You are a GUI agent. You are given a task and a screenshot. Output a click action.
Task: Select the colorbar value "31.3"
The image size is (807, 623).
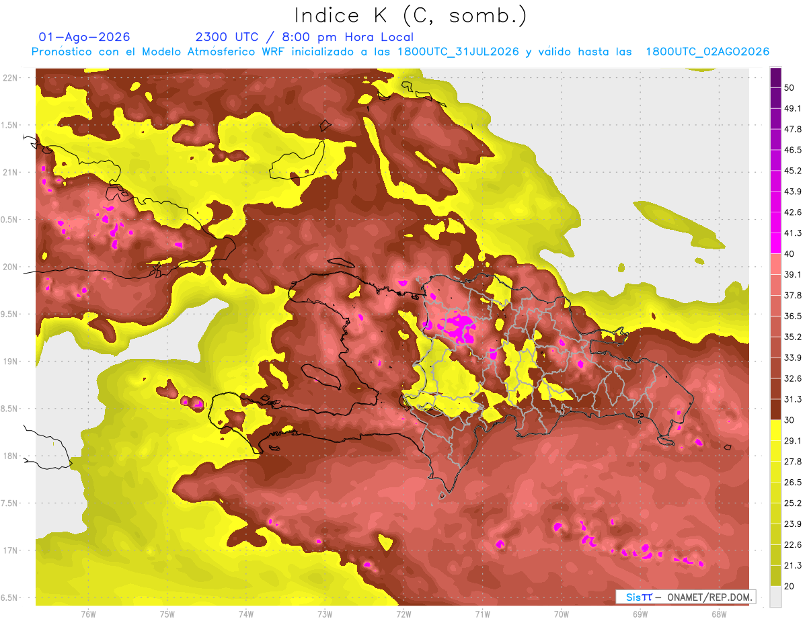pyautogui.click(x=793, y=400)
